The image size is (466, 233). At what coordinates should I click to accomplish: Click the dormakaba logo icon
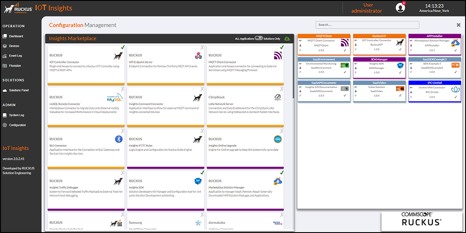(x=277, y=223)
